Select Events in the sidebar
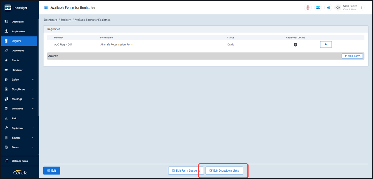 point(16,60)
